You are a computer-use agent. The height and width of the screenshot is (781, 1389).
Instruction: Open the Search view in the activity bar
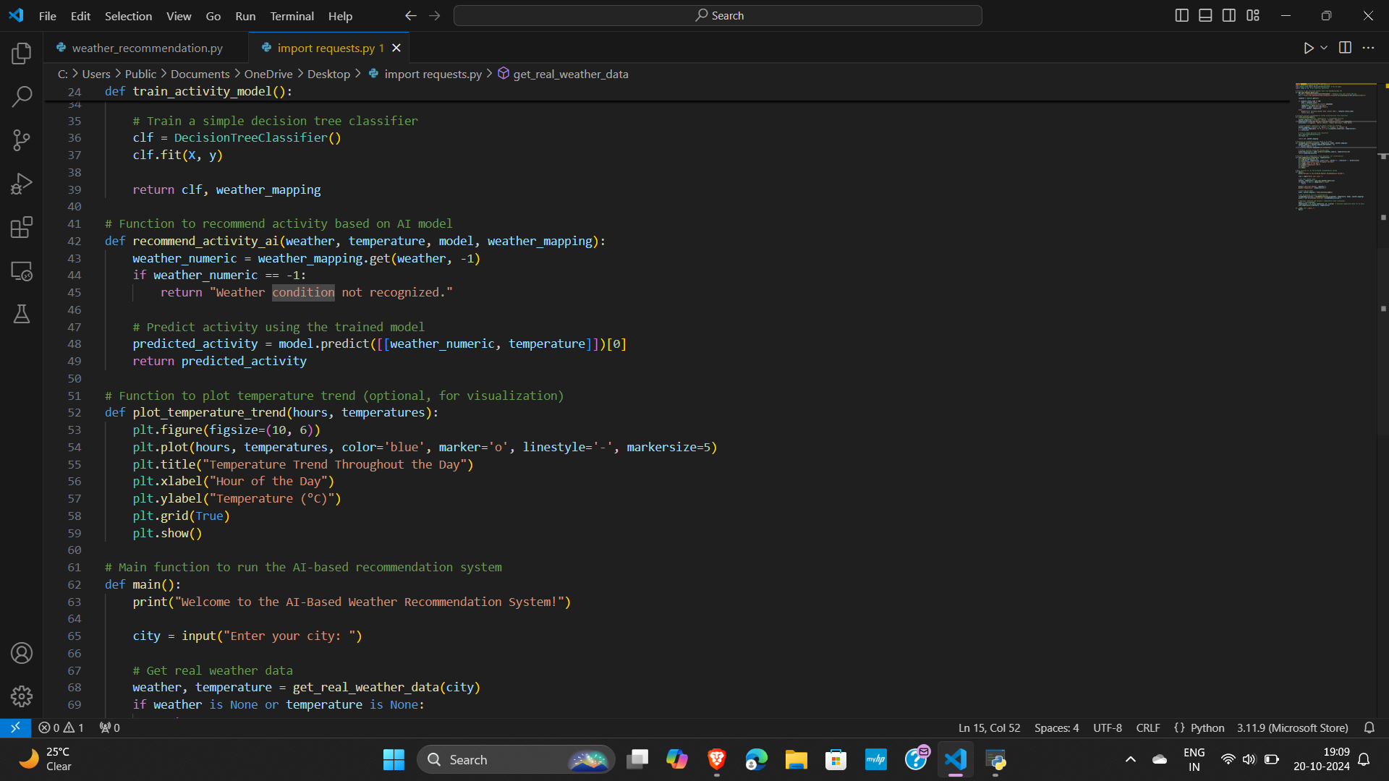click(x=22, y=96)
